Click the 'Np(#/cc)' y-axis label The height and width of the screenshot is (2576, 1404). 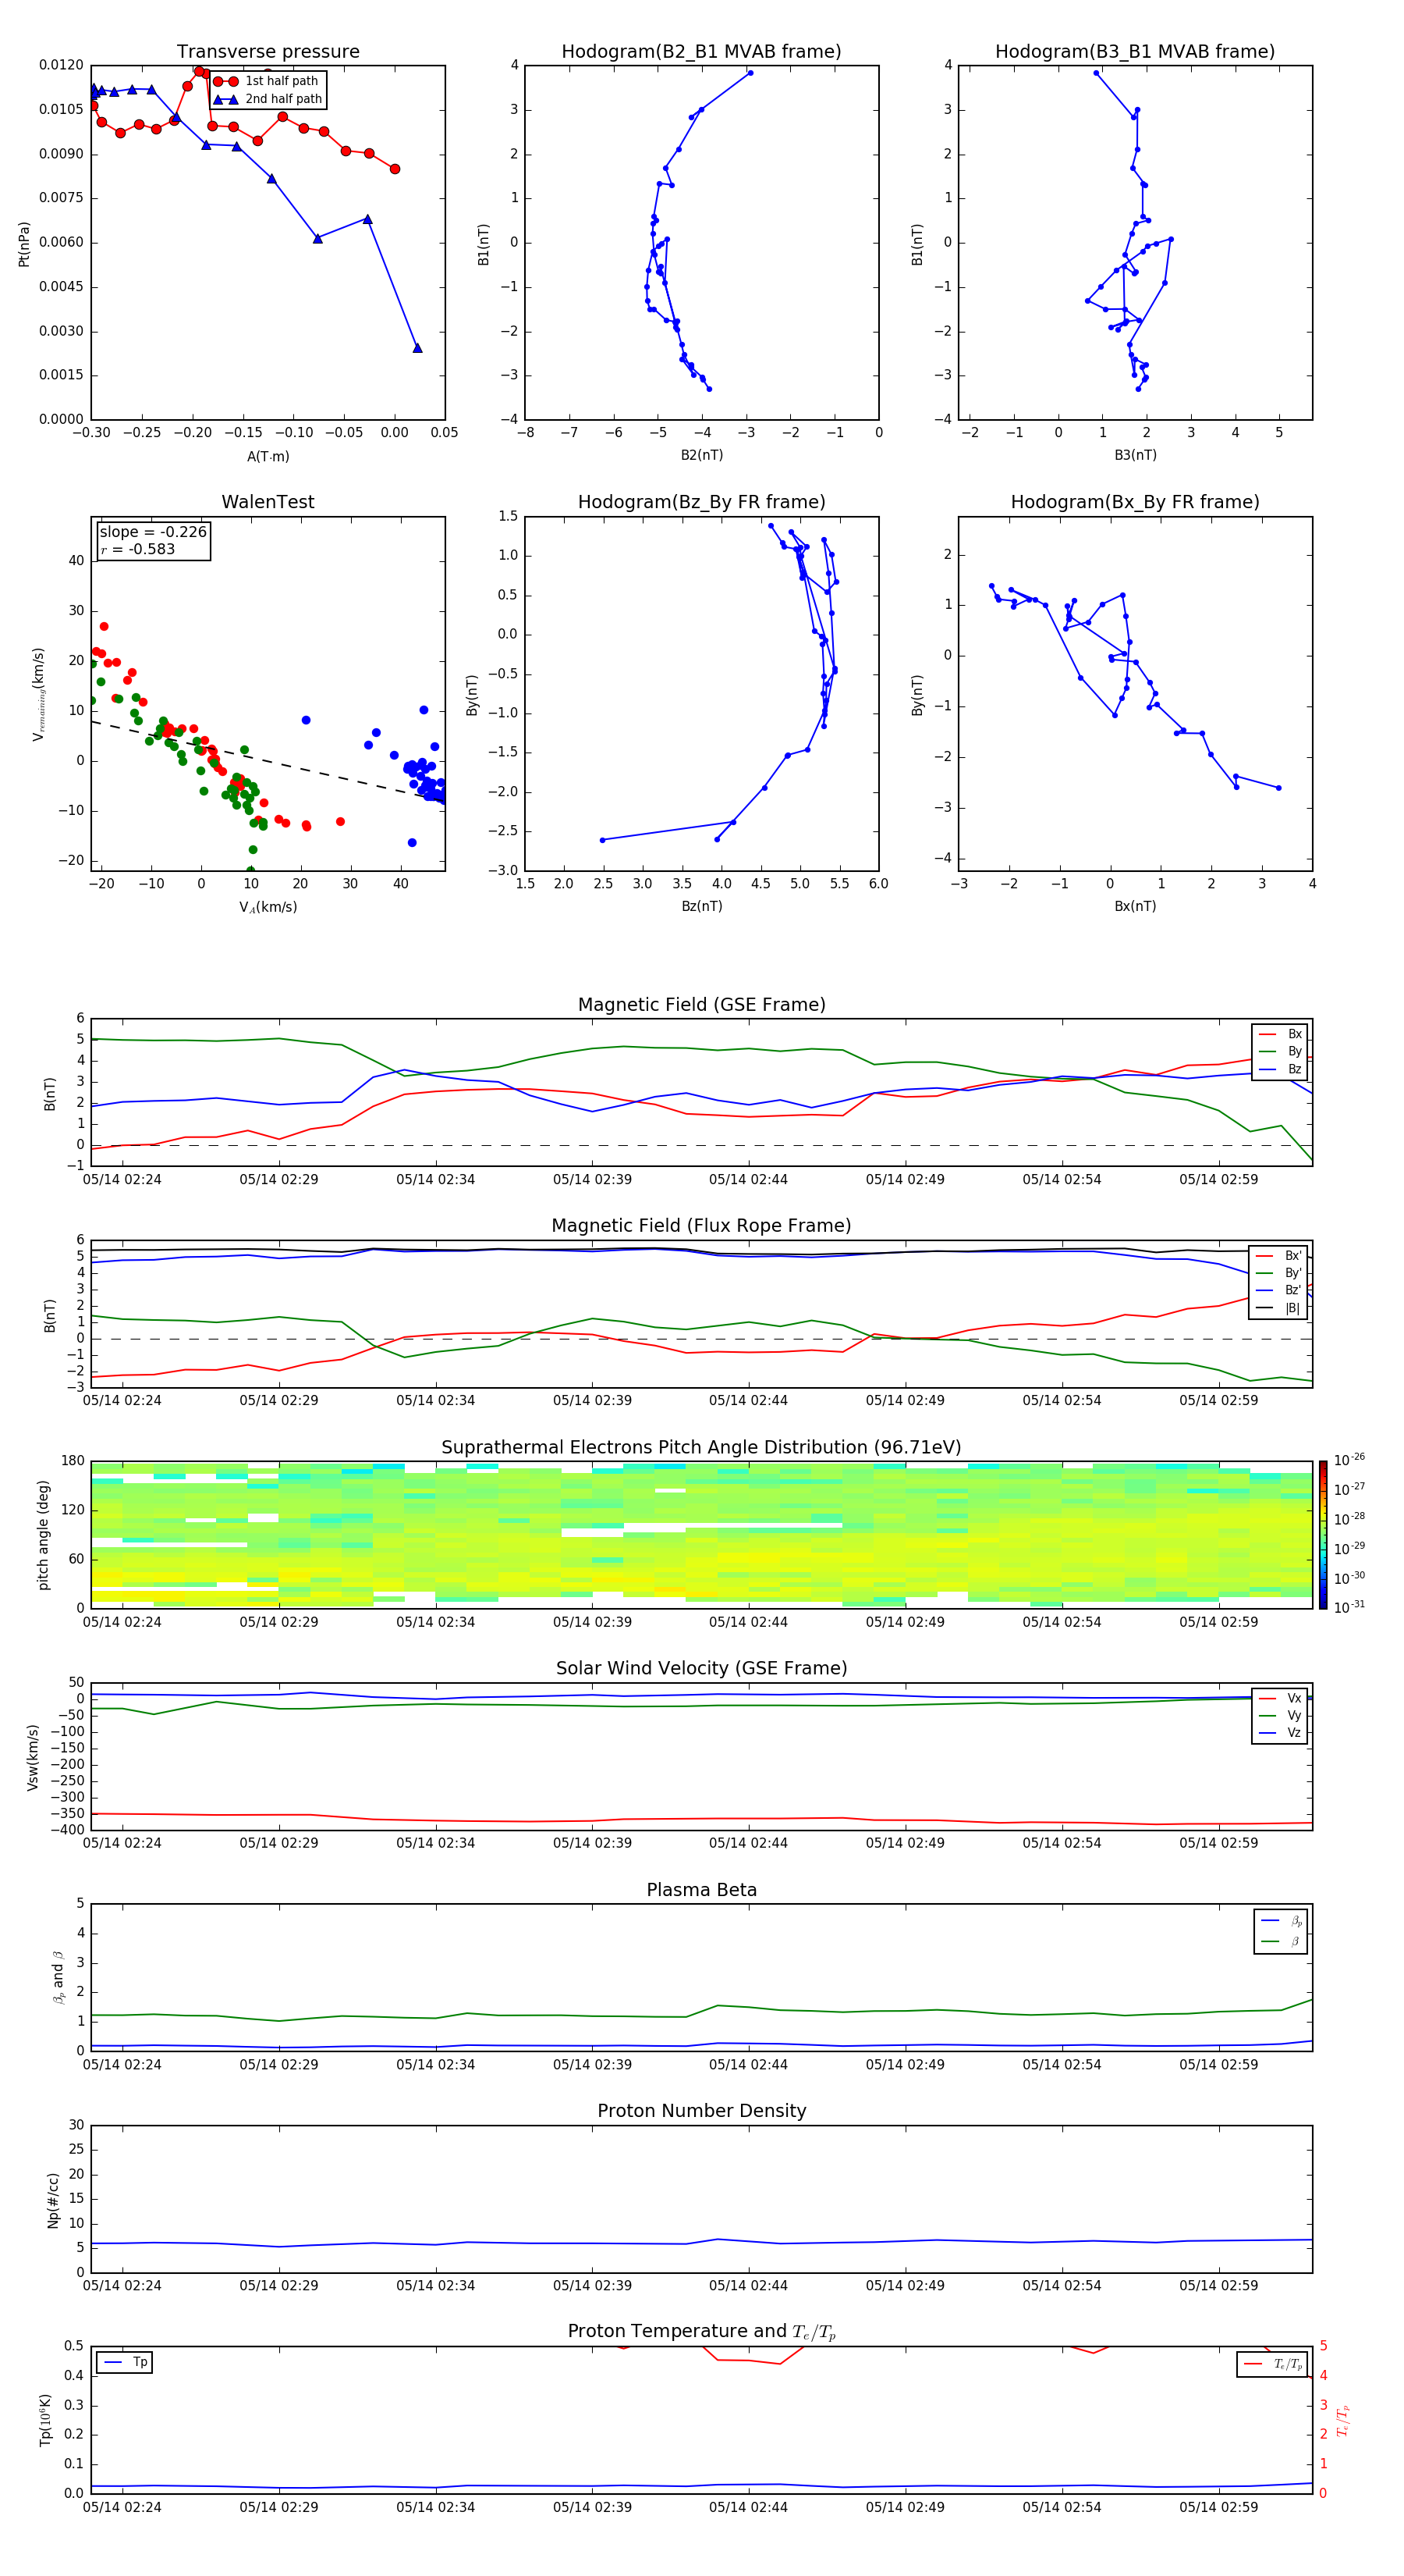coord(53,2200)
